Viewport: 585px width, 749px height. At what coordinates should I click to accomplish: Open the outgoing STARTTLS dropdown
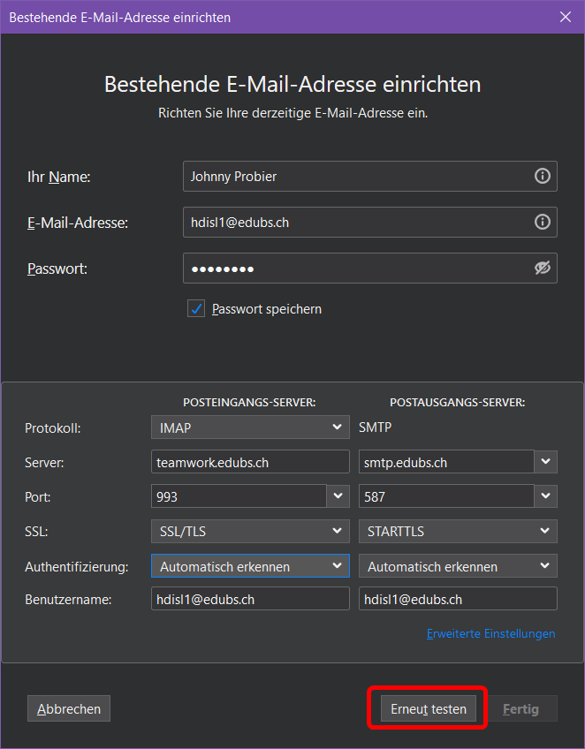(x=458, y=531)
